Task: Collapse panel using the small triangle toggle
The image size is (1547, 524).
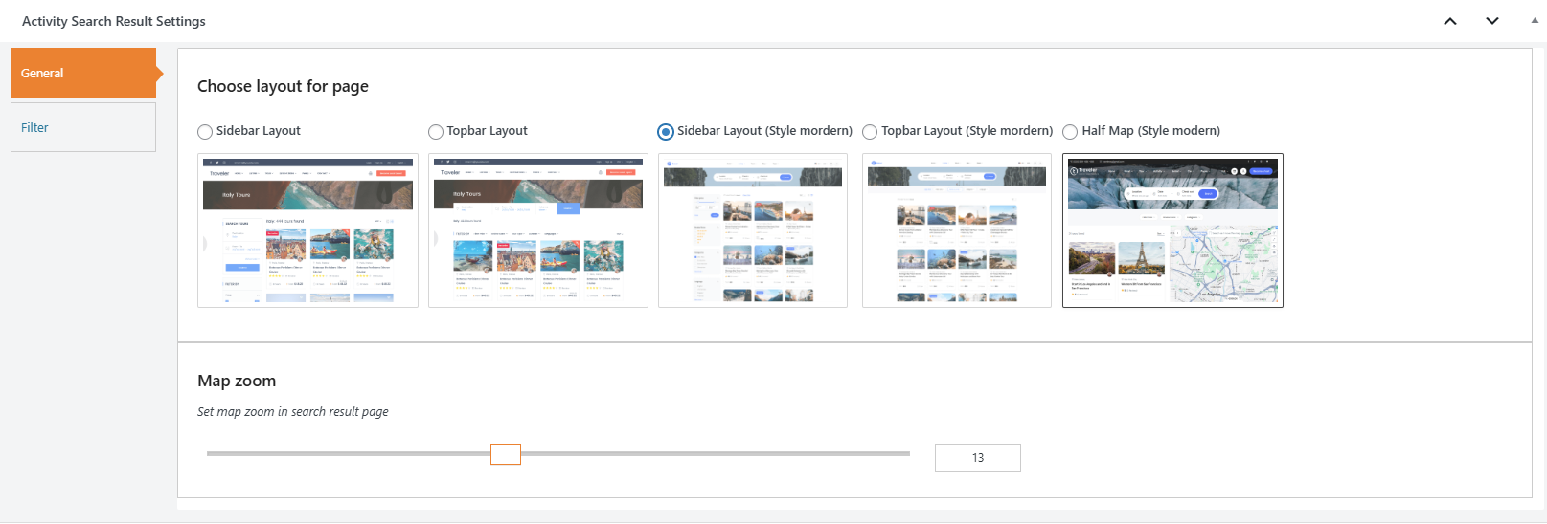Action: click(1535, 20)
